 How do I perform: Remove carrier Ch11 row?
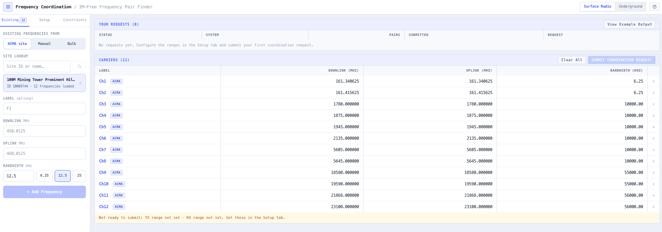(654, 195)
